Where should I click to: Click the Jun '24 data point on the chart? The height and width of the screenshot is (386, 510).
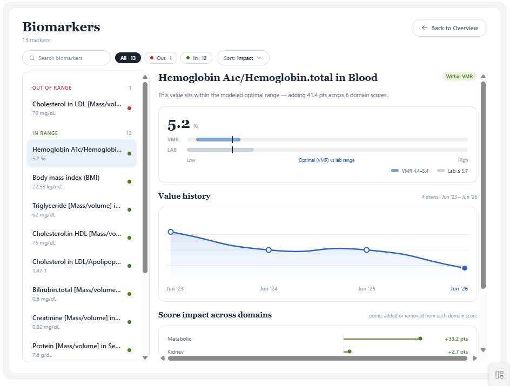point(269,250)
